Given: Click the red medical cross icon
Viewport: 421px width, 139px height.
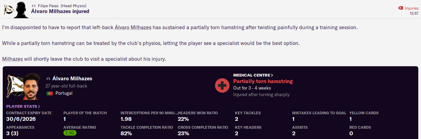Looking at the screenshot, I should (222, 85).
